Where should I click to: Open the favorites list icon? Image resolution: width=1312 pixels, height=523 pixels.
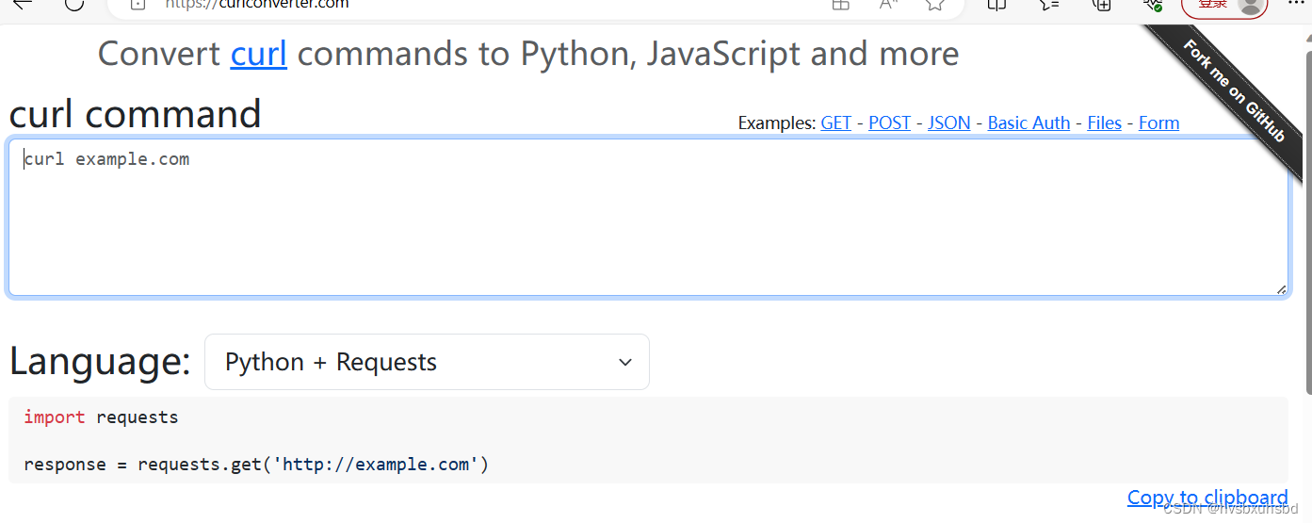tap(1049, 5)
